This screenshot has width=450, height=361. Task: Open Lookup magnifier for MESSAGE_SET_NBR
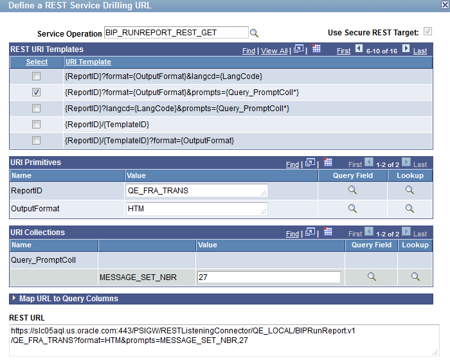pos(415,277)
